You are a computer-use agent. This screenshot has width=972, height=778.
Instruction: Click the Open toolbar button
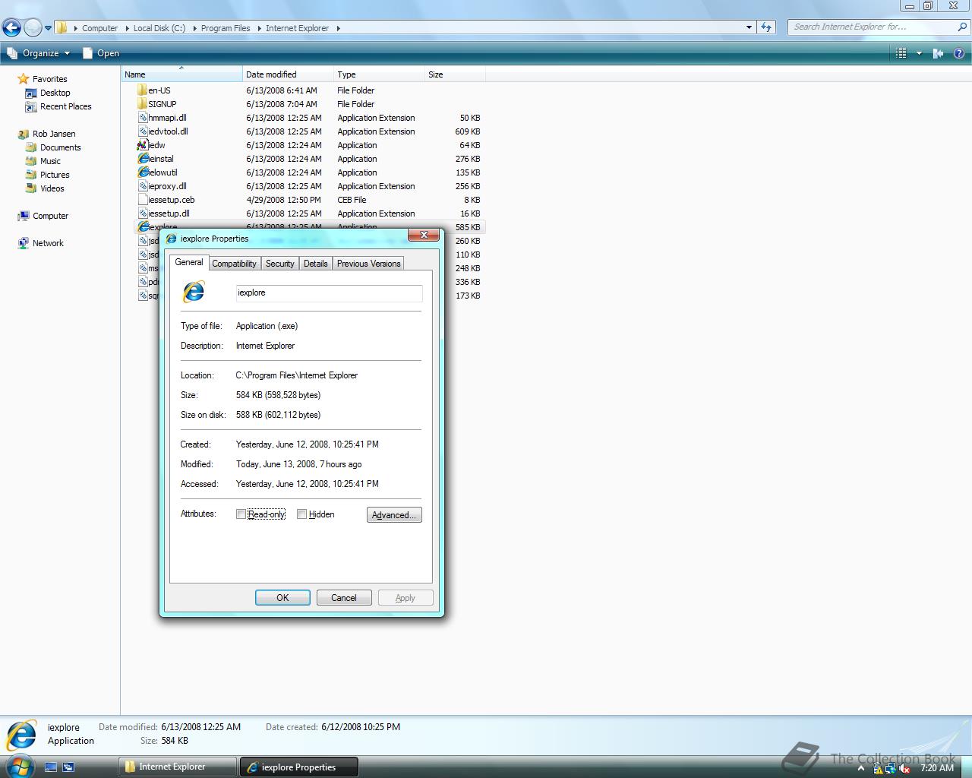pyautogui.click(x=101, y=53)
